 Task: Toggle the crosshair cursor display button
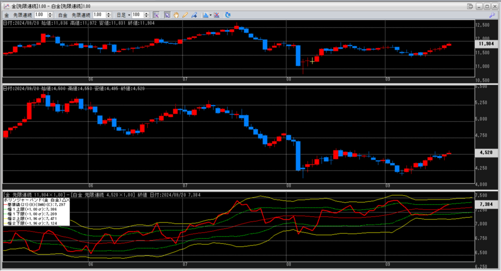coord(156,15)
